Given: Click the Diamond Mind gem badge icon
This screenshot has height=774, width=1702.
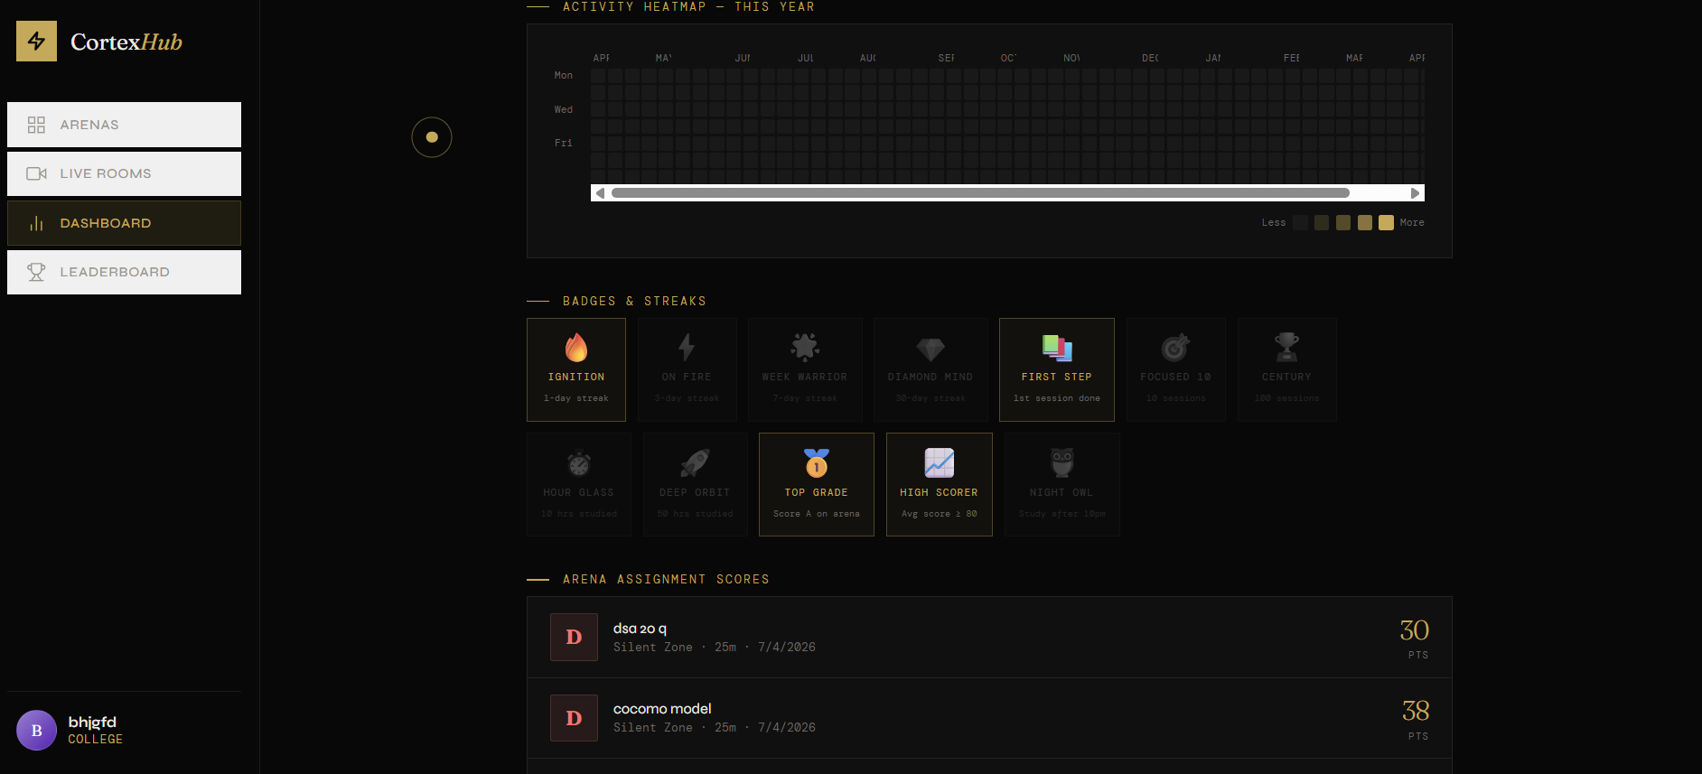Looking at the screenshot, I should [x=930, y=349].
